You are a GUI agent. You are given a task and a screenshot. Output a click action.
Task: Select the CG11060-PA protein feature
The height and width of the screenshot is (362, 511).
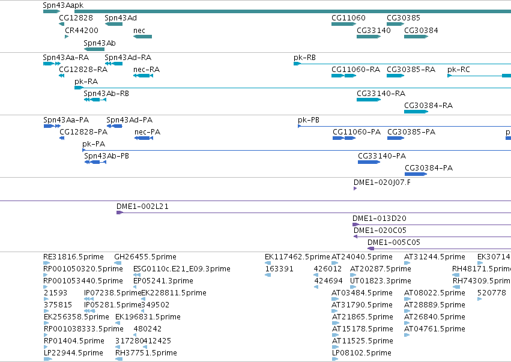[x=344, y=138]
